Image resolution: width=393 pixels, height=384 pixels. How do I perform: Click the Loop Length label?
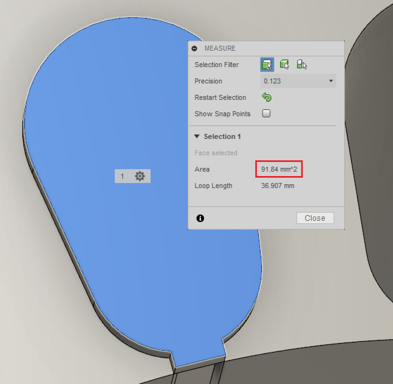(x=213, y=186)
